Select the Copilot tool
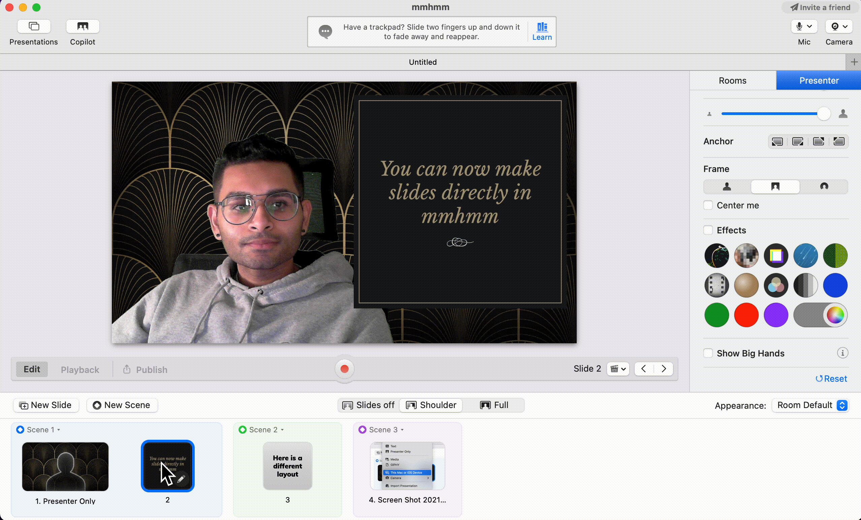The height and width of the screenshot is (520, 861). (83, 31)
